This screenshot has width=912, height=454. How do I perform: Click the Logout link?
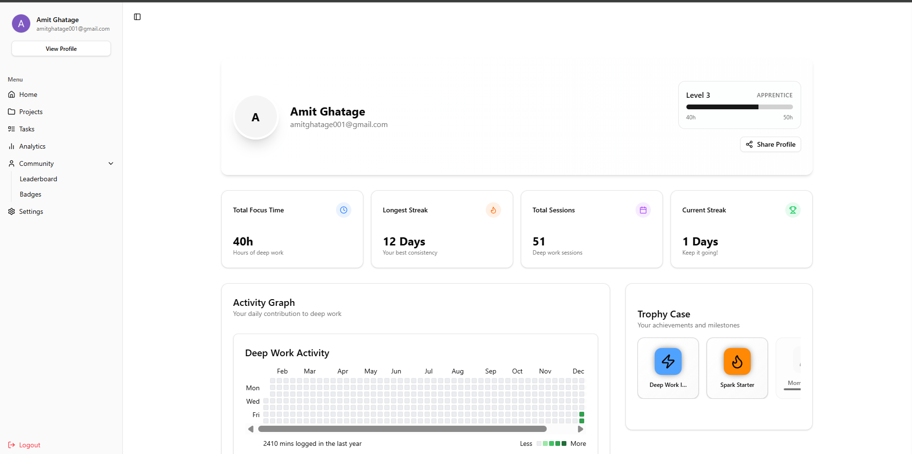coord(24,445)
